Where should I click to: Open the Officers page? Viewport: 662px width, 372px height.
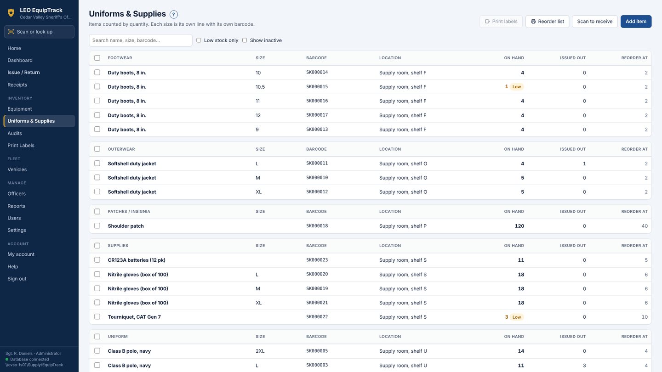(39, 194)
